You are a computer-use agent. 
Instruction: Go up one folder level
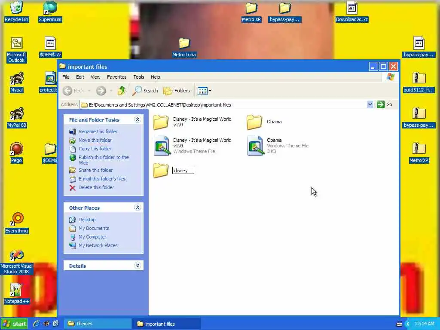122,91
